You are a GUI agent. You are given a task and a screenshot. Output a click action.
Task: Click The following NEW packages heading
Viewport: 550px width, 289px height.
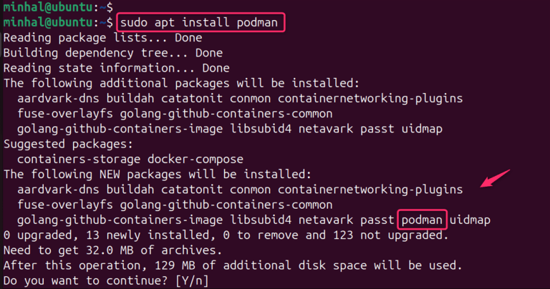coord(157,174)
